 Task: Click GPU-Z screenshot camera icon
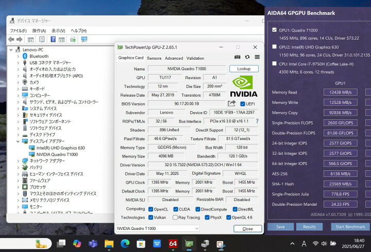(x=238, y=57)
